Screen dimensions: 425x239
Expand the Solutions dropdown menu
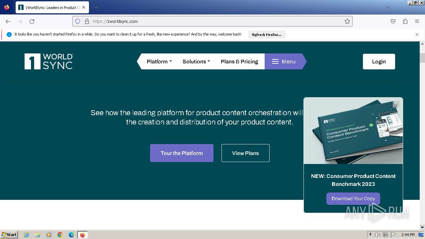[x=196, y=61]
